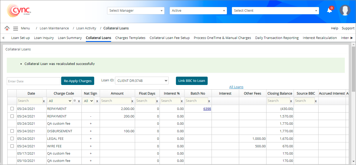Click the user profile avatar
356x165 pixels.
coord(345,10)
